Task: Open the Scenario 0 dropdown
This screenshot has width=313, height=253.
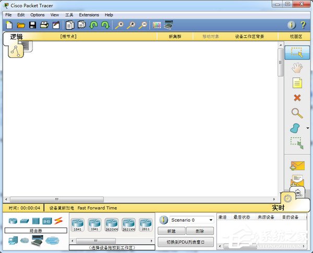Action: point(191,220)
